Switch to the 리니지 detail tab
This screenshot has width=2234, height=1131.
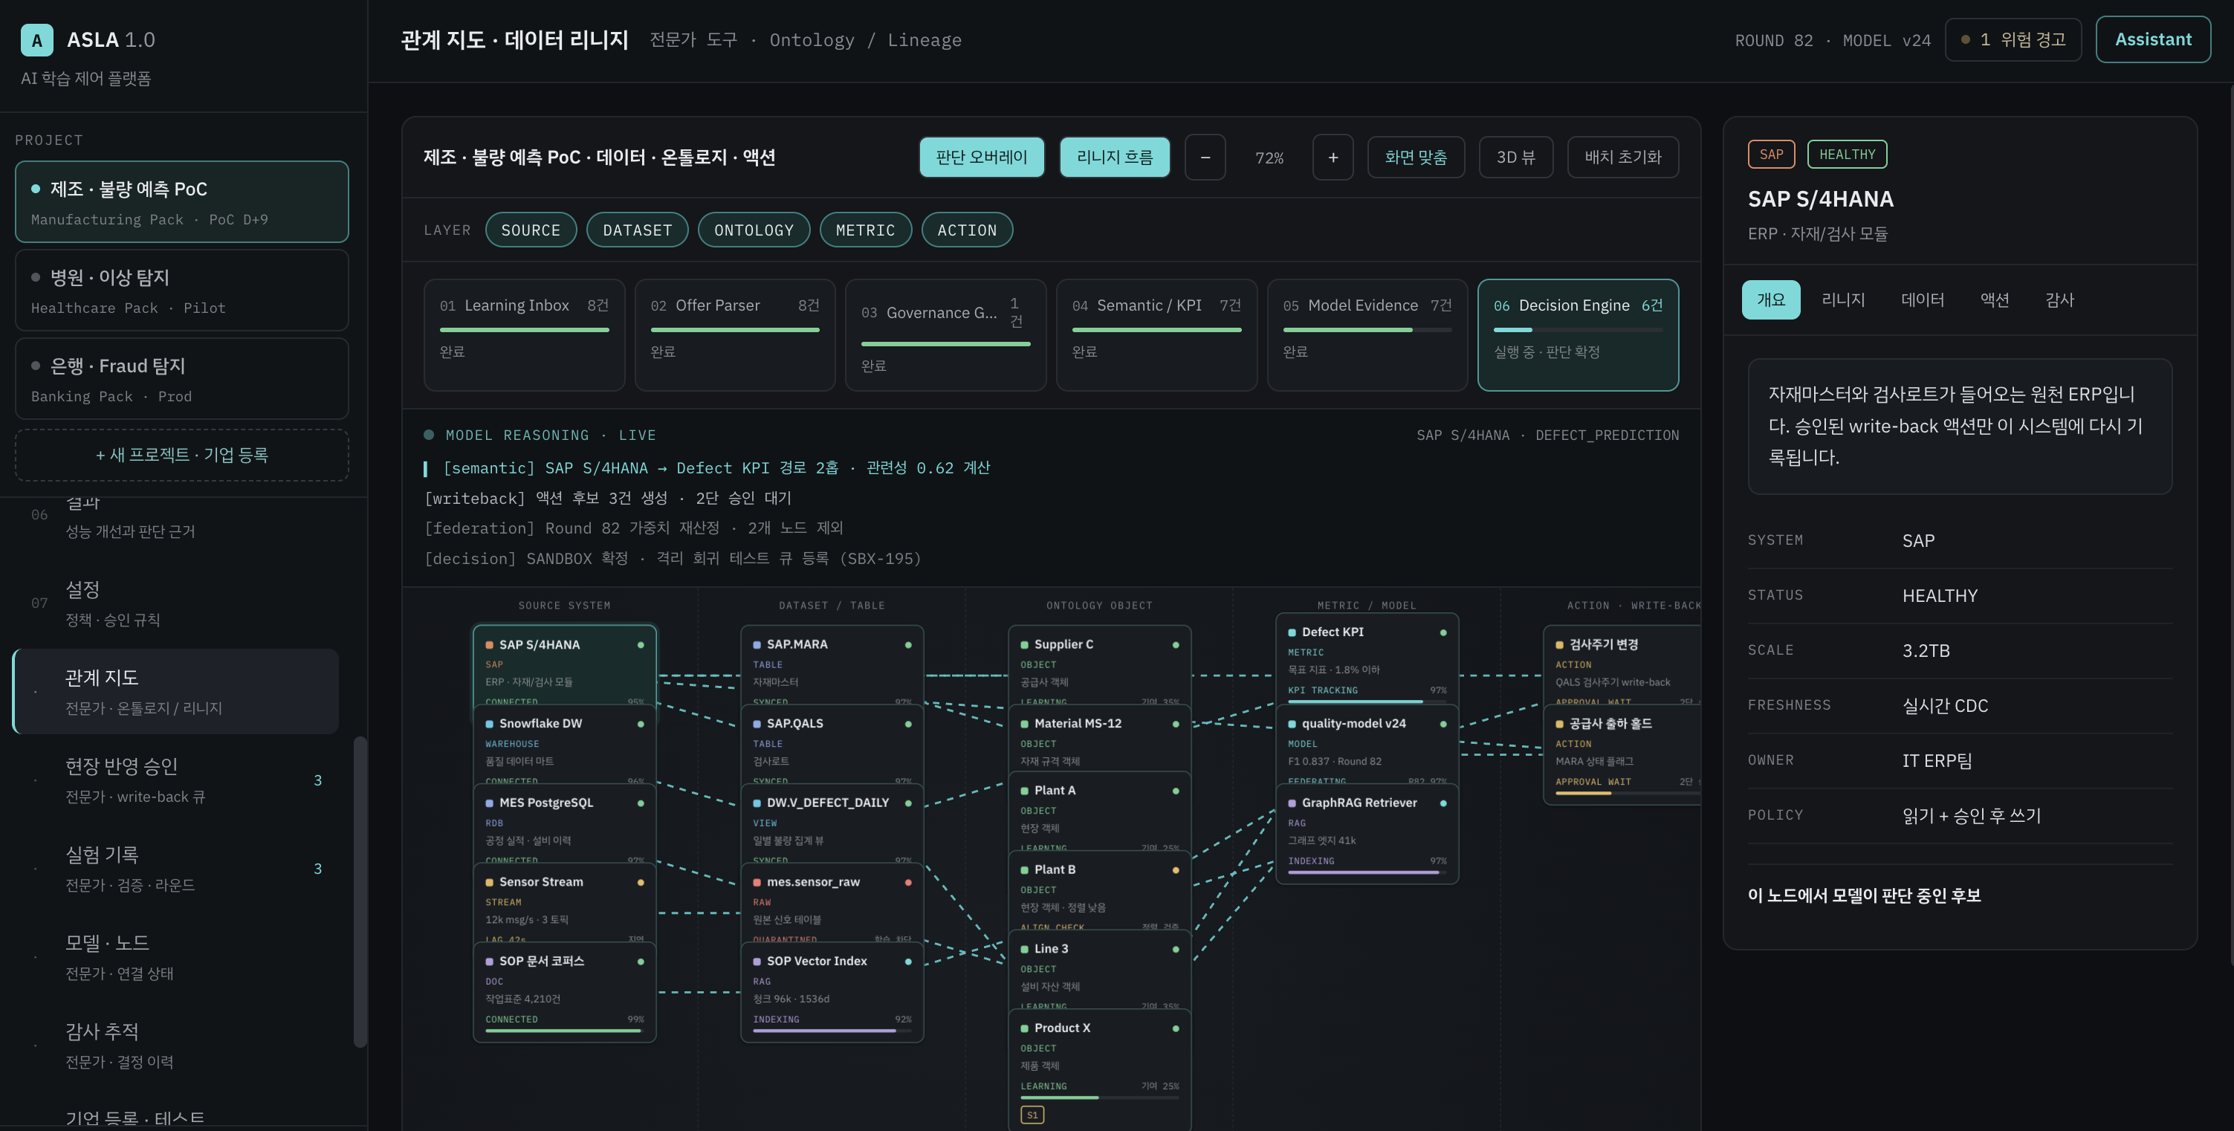(1844, 299)
